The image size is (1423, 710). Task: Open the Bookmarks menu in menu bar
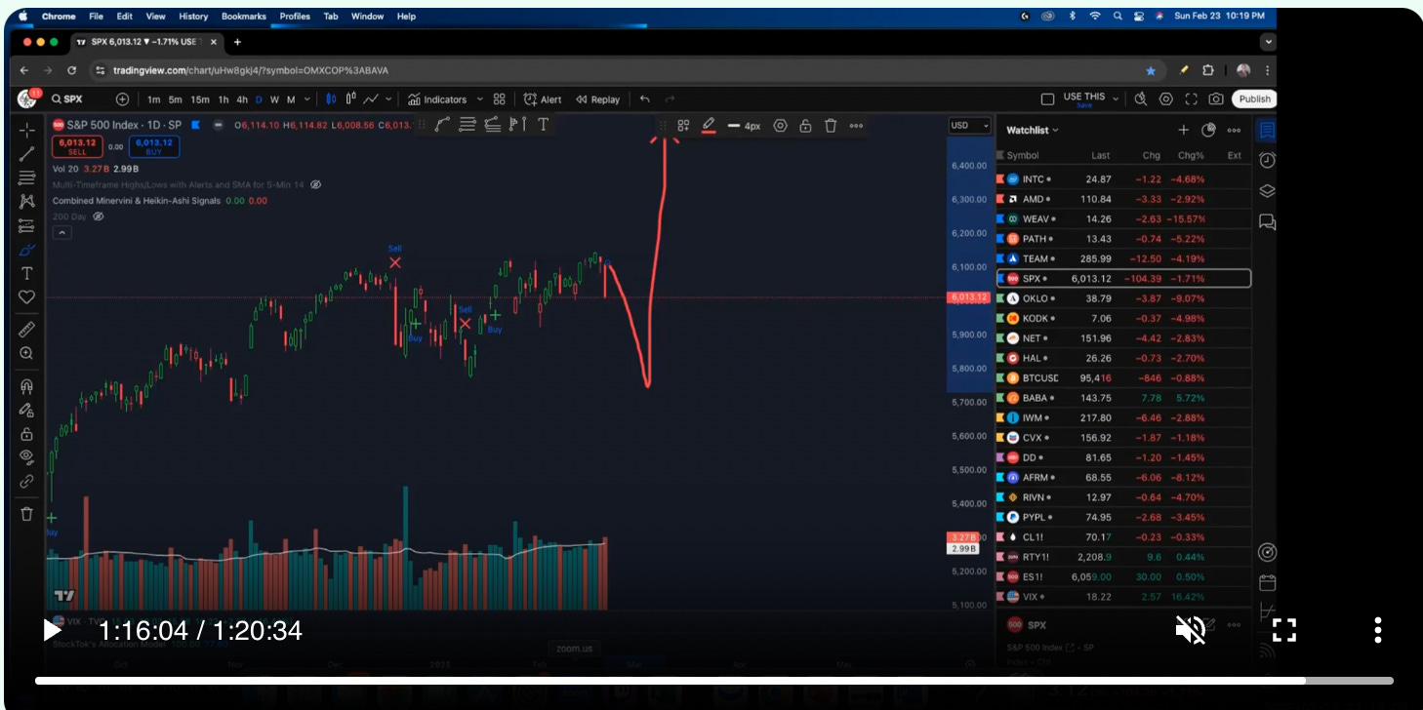point(243,17)
